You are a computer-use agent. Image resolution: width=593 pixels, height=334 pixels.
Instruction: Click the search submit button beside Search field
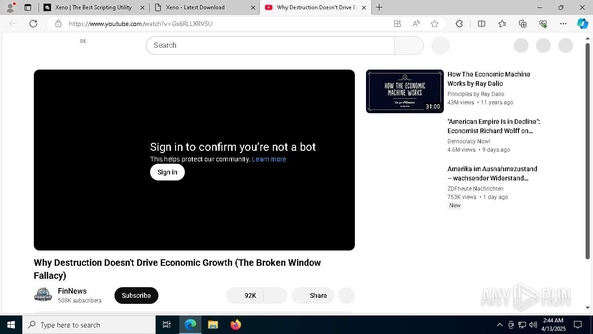tap(409, 45)
